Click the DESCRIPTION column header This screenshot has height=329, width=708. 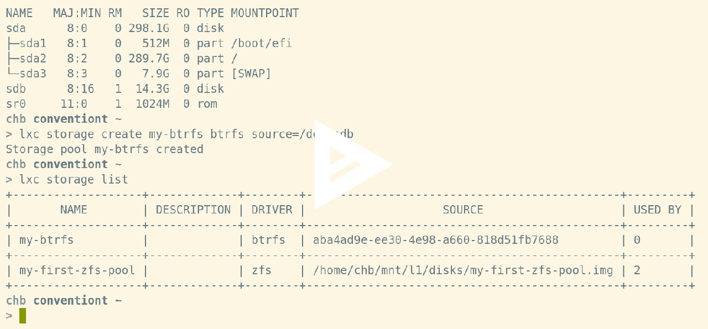click(x=193, y=210)
